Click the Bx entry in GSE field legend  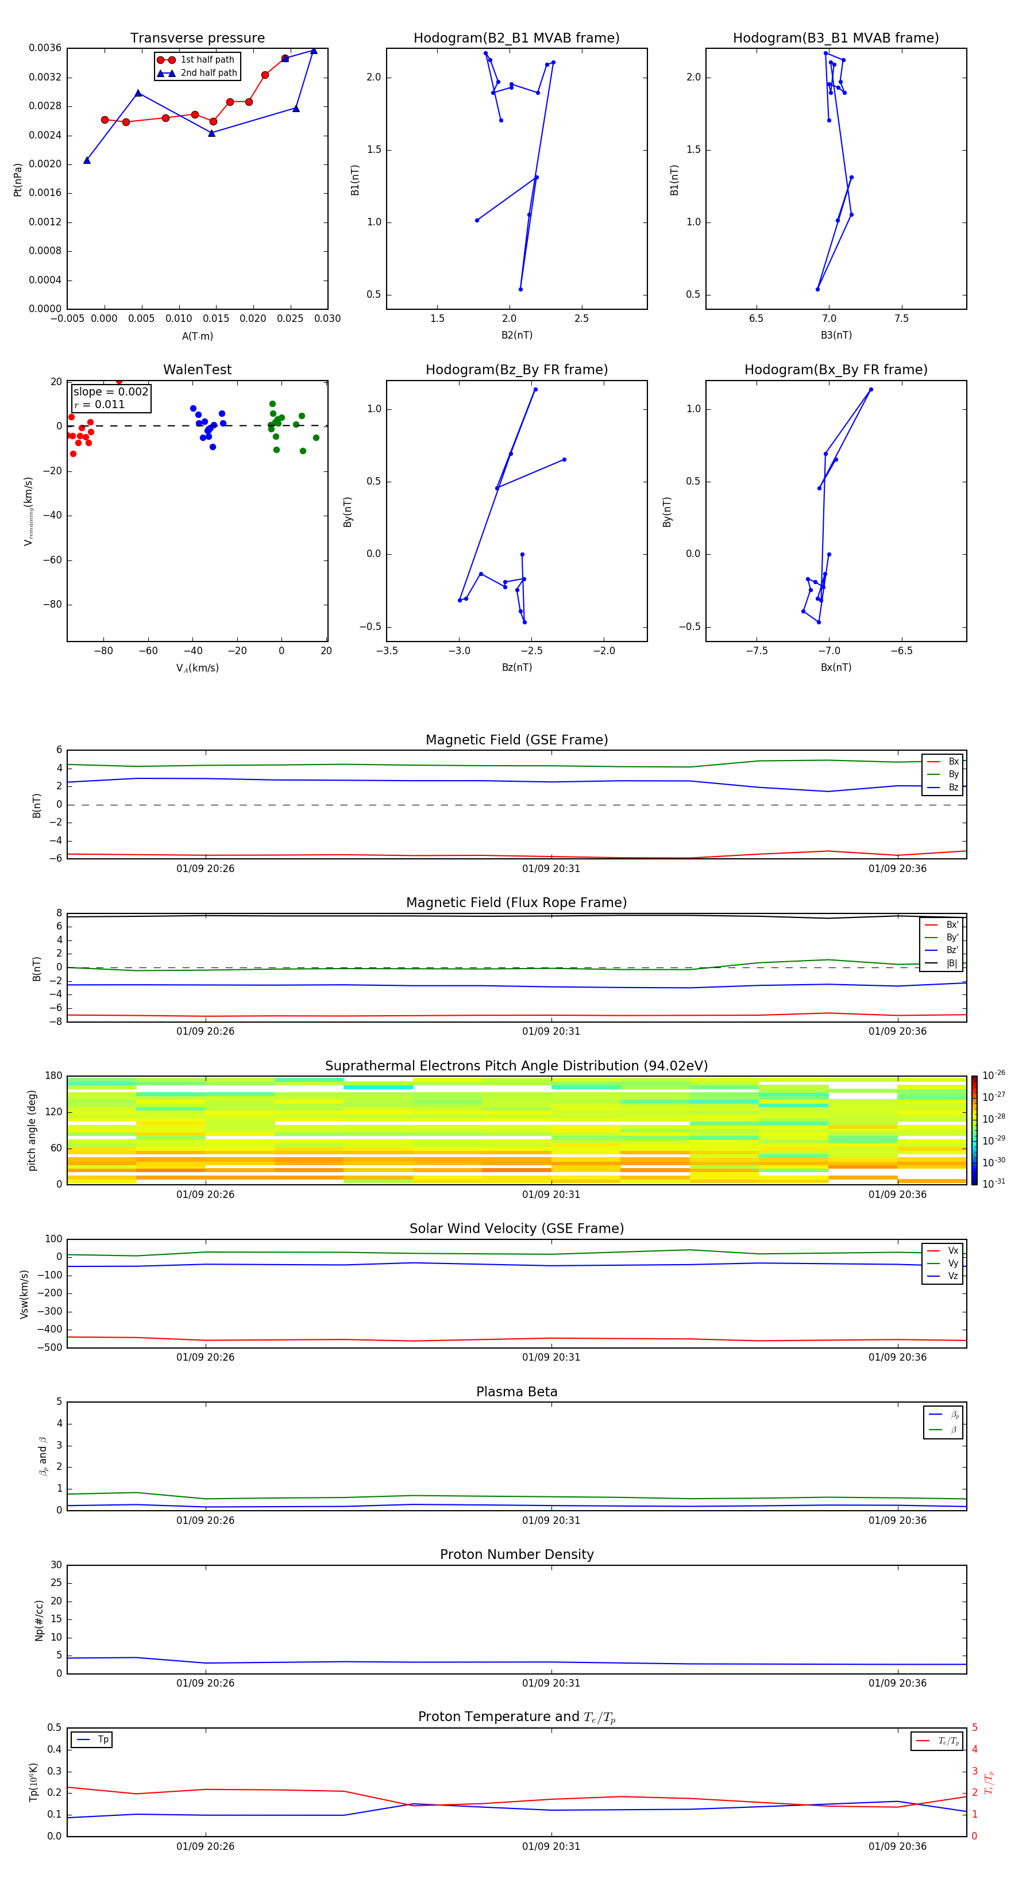(x=943, y=762)
